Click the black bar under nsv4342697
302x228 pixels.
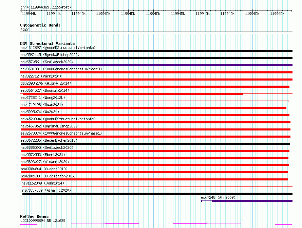[x=156, y=51]
